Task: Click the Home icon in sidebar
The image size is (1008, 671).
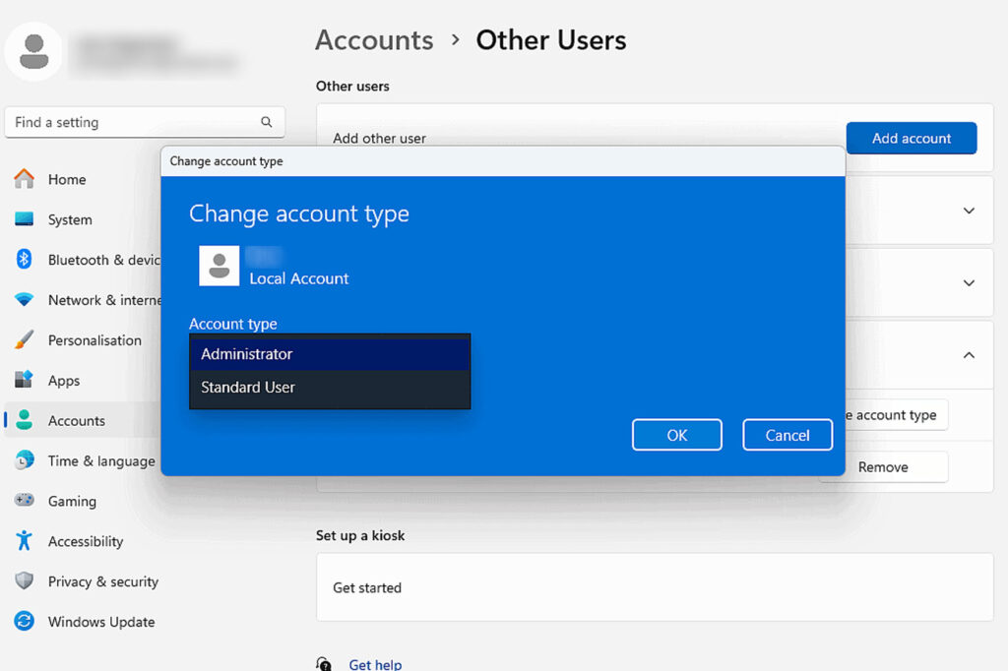Action: click(x=25, y=179)
